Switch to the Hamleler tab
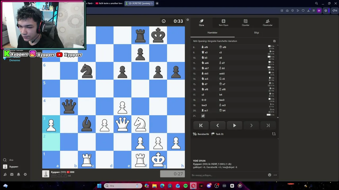The width and height of the screenshot is (339, 190). pyautogui.click(x=212, y=32)
